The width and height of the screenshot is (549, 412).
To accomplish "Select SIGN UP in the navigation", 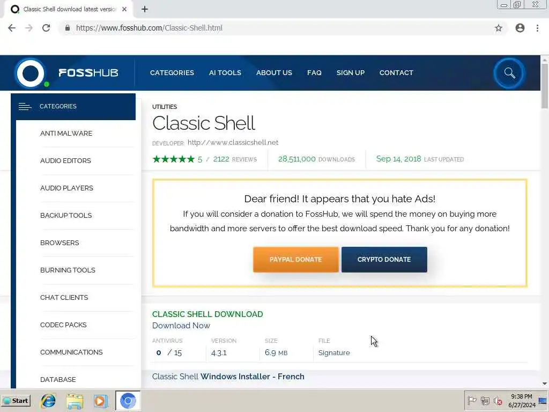I will point(351,73).
